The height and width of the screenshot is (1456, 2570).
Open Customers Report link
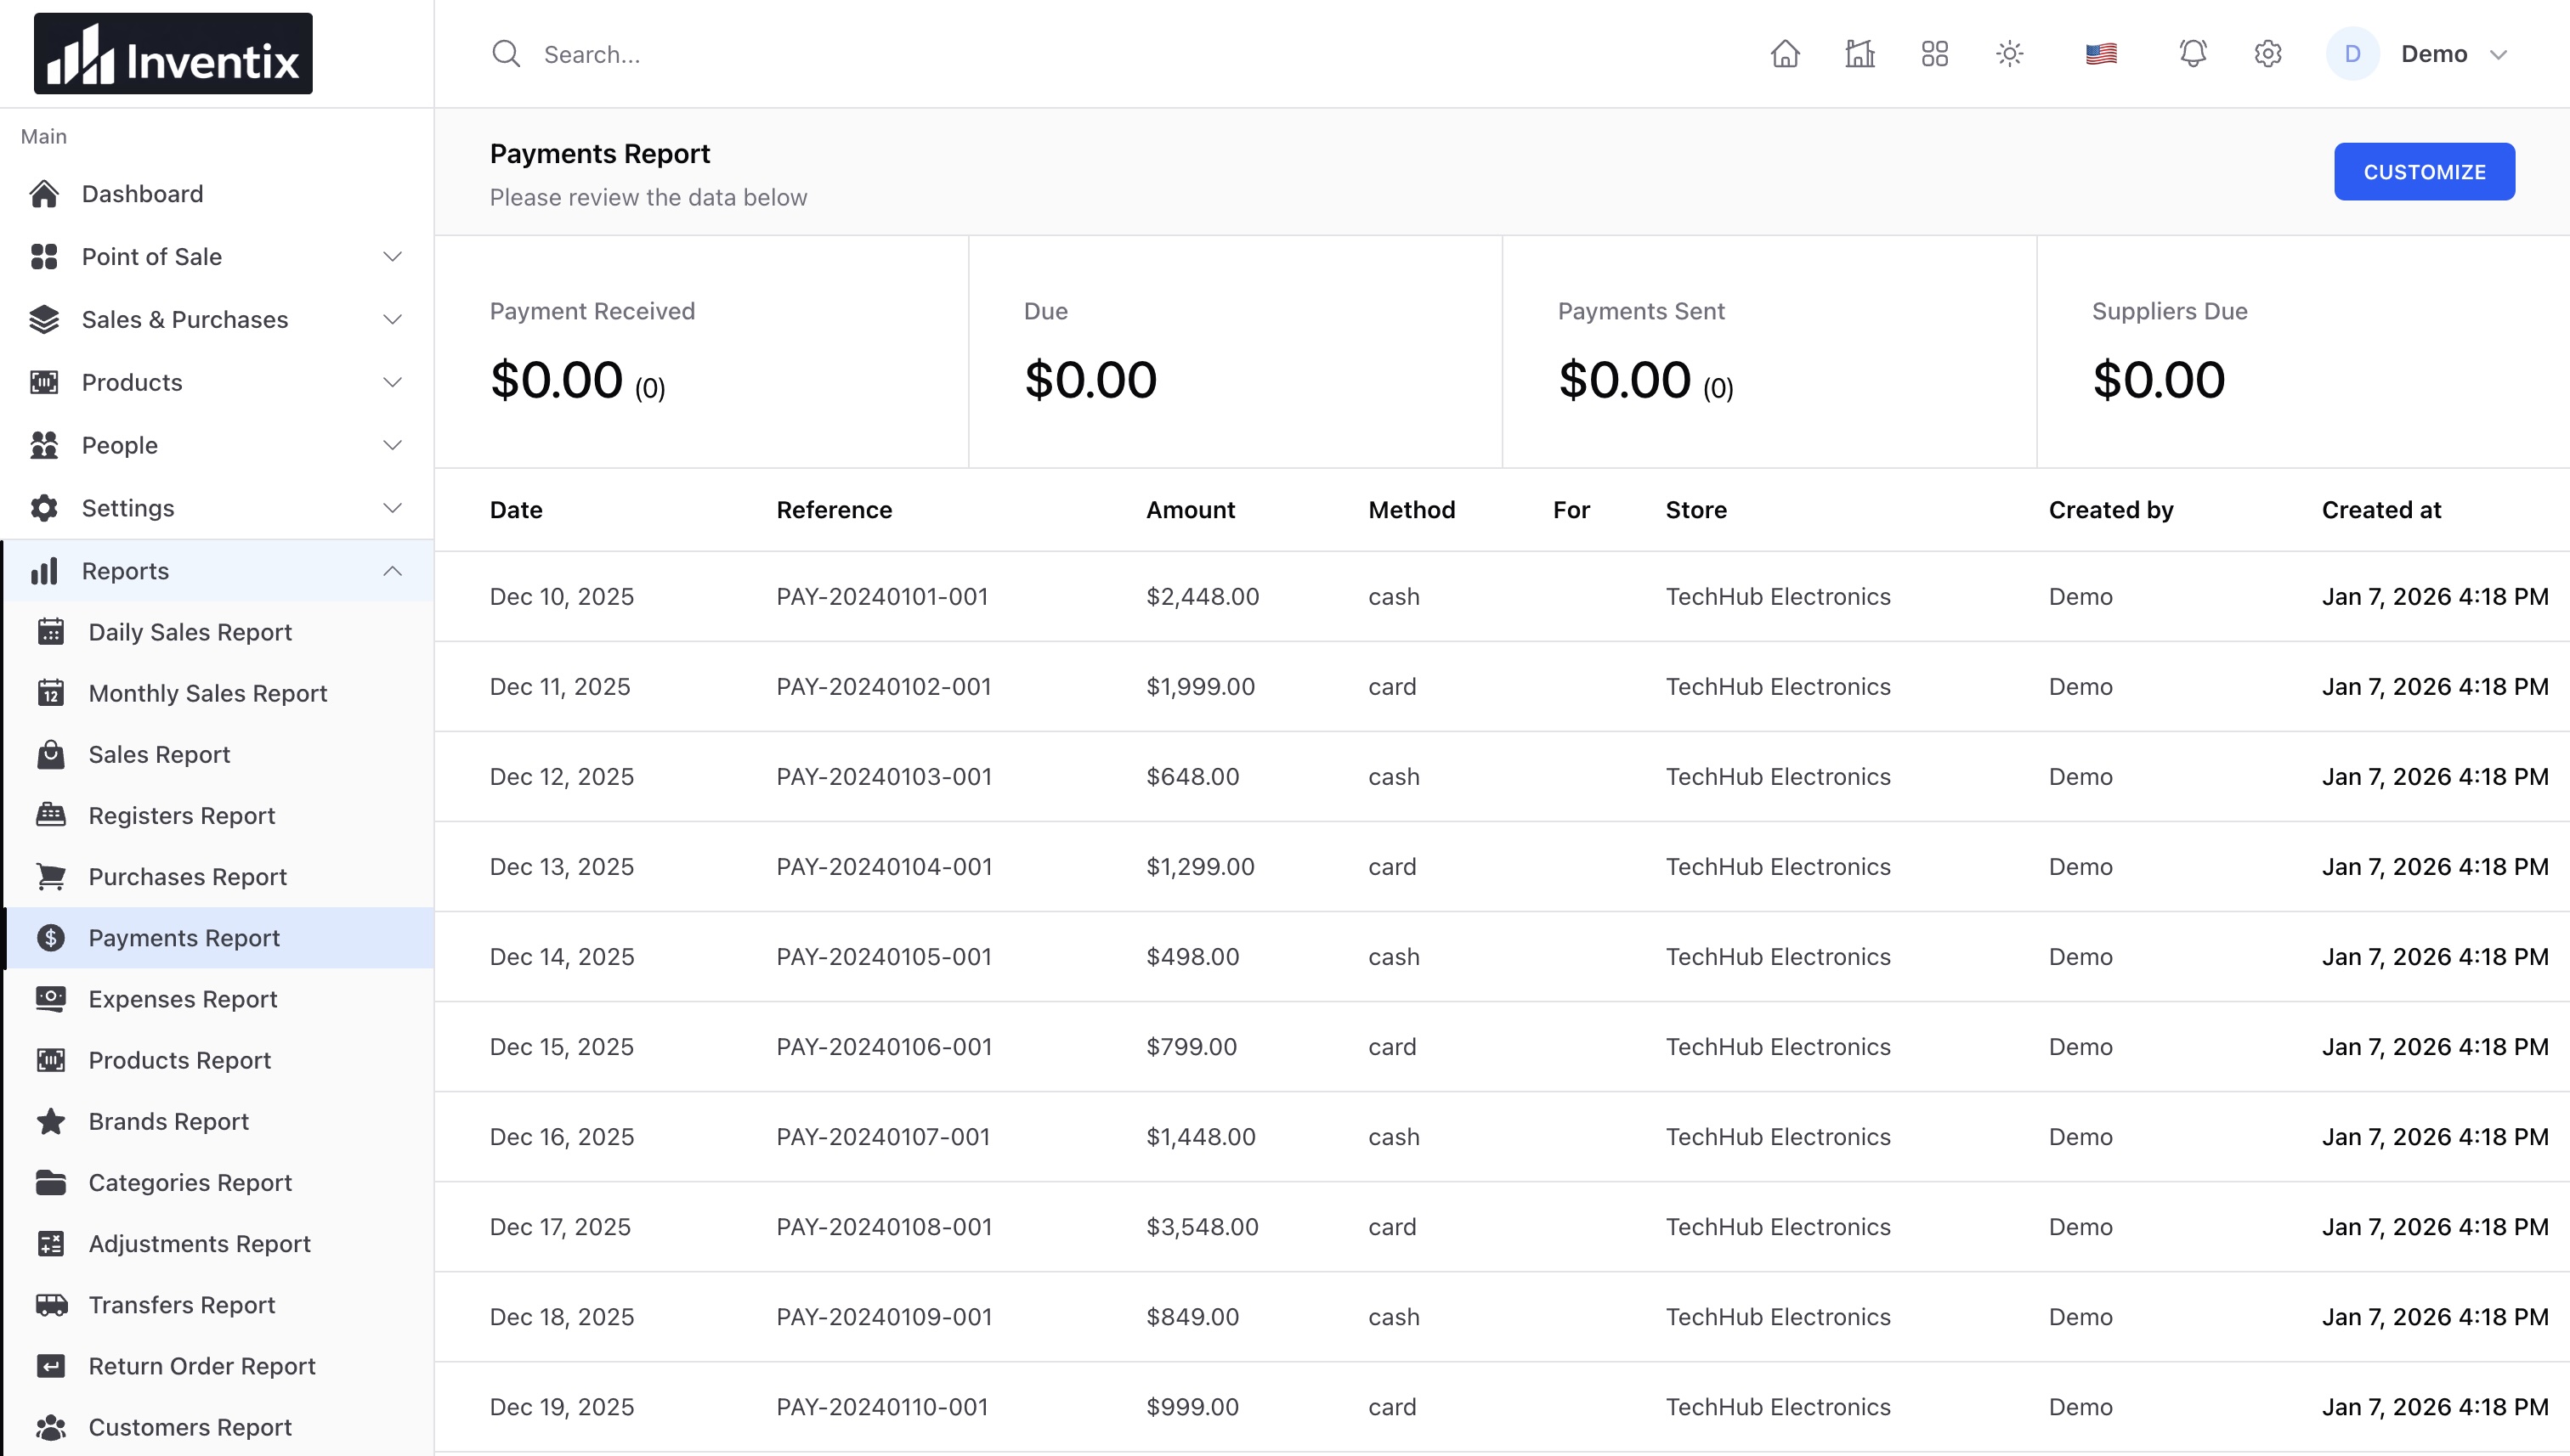pyautogui.click(x=190, y=1427)
